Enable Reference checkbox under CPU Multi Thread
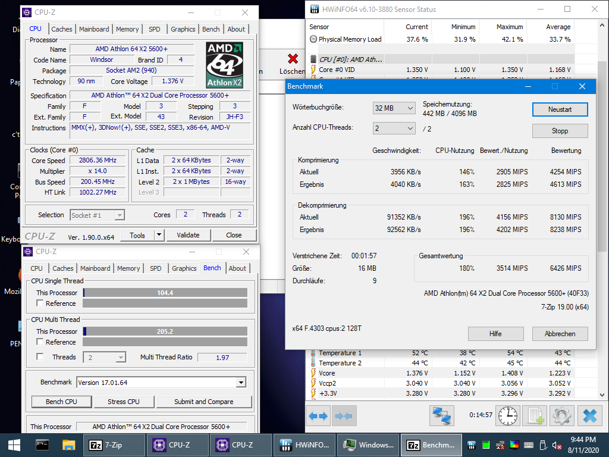This screenshot has height=457, width=609. click(40, 342)
